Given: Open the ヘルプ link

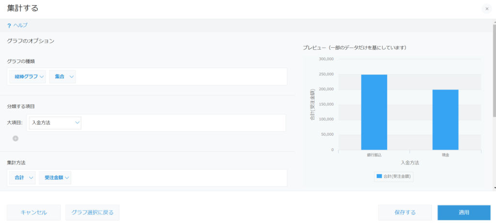Looking at the screenshot, I should (20, 26).
